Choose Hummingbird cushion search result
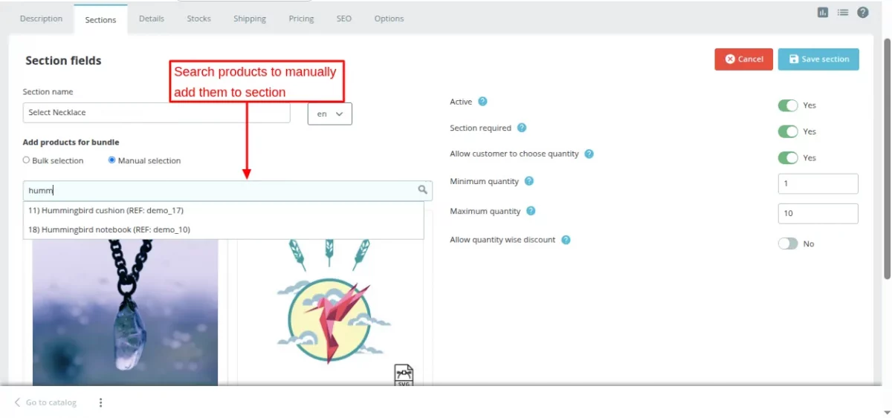The width and height of the screenshot is (892, 418). pyautogui.click(x=224, y=211)
